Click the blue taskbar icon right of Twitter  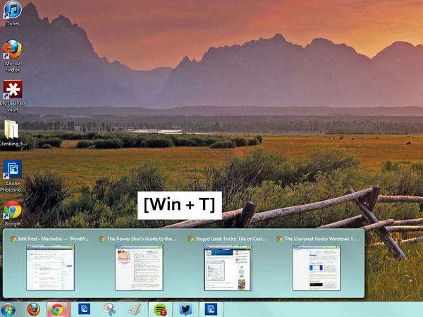pyautogui.click(x=210, y=309)
